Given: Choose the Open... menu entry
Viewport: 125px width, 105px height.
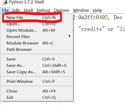Looking at the screenshot, I should pyautogui.click(x=37, y=24).
